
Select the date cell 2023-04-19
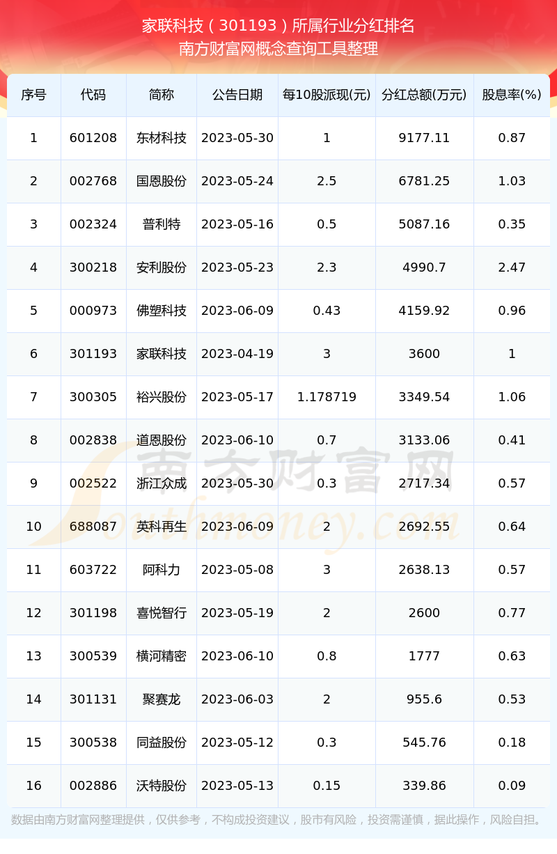click(x=237, y=354)
